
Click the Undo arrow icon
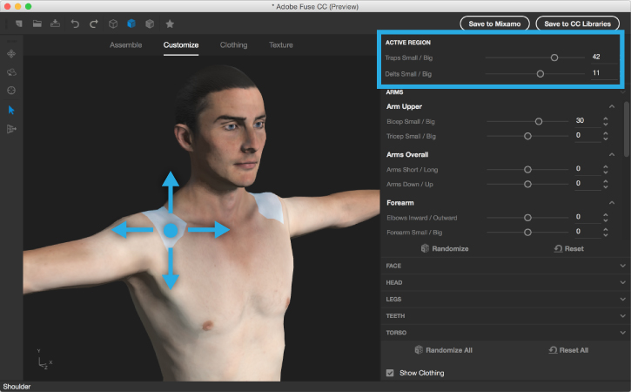[76, 24]
